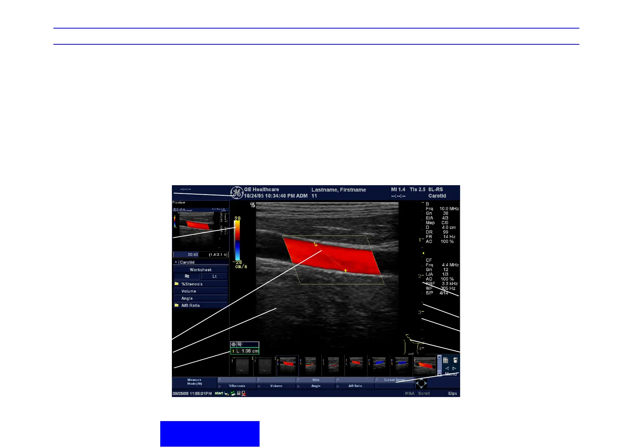The height and width of the screenshot is (447, 632).
Task: Click Elps in the status bar
Action: pos(453,393)
